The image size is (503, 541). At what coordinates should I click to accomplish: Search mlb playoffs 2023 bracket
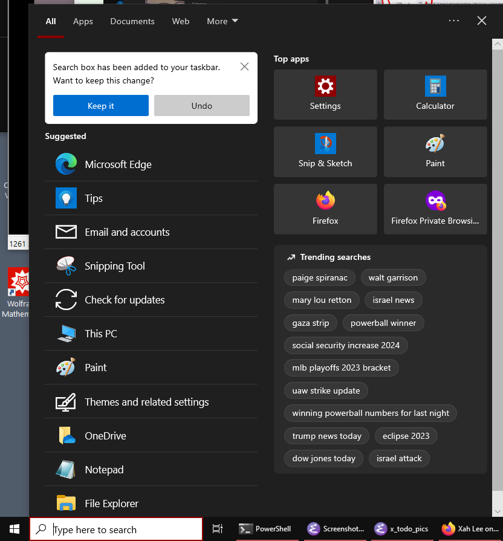342,368
